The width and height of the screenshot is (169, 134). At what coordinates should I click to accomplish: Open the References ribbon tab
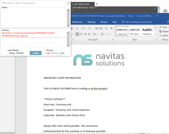[78, 22]
